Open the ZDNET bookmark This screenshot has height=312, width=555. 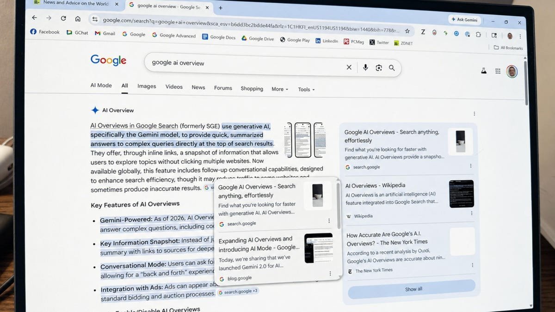point(403,43)
